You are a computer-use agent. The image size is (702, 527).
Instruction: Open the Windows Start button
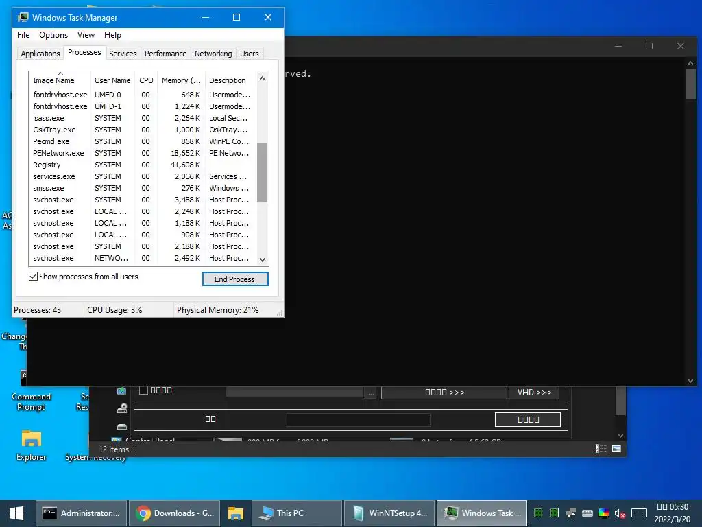[16, 513]
